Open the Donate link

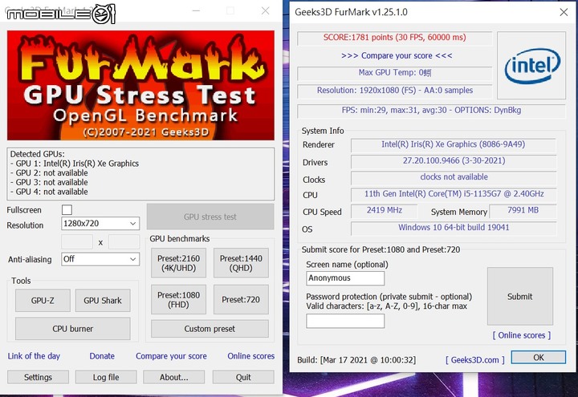[102, 356]
